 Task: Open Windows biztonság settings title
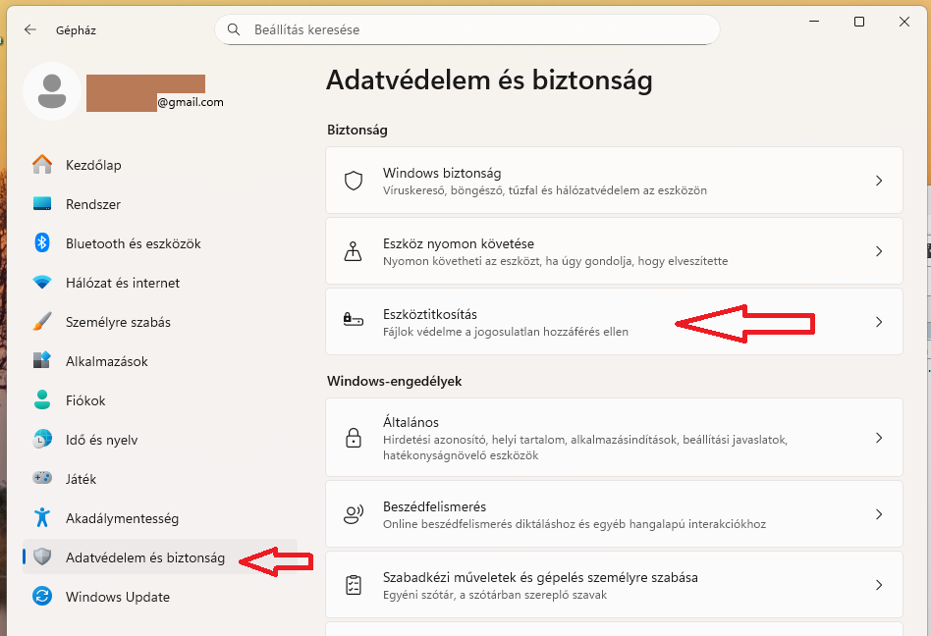click(x=442, y=173)
